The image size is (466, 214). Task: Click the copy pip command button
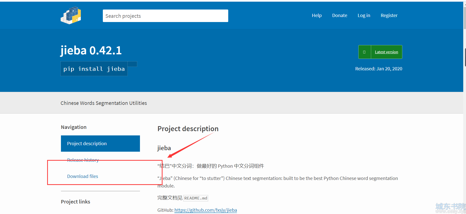click(132, 64)
